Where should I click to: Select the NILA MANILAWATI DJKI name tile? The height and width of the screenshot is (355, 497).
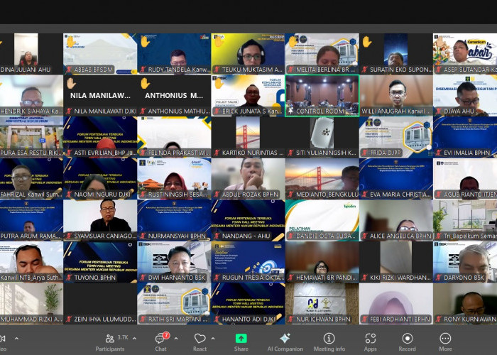pyautogui.click(x=100, y=95)
